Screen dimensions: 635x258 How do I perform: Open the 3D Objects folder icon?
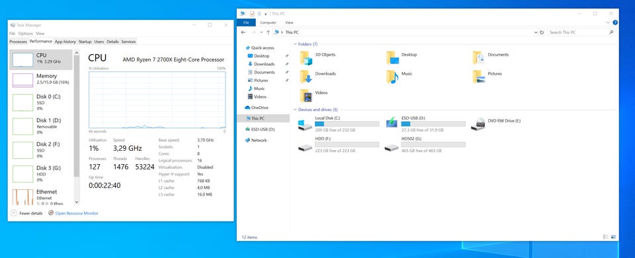coord(306,58)
